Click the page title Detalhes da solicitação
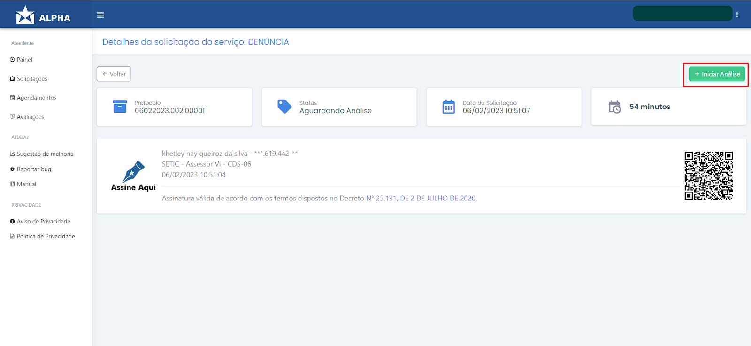Image resolution: width=751 pixels, height=346 pixels. coord(196,42)
